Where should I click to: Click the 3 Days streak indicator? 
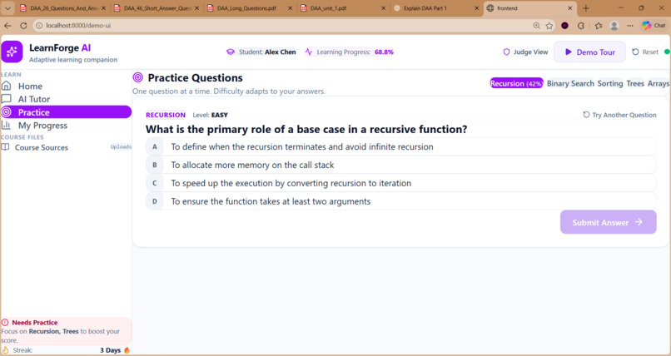coord(115,350)
